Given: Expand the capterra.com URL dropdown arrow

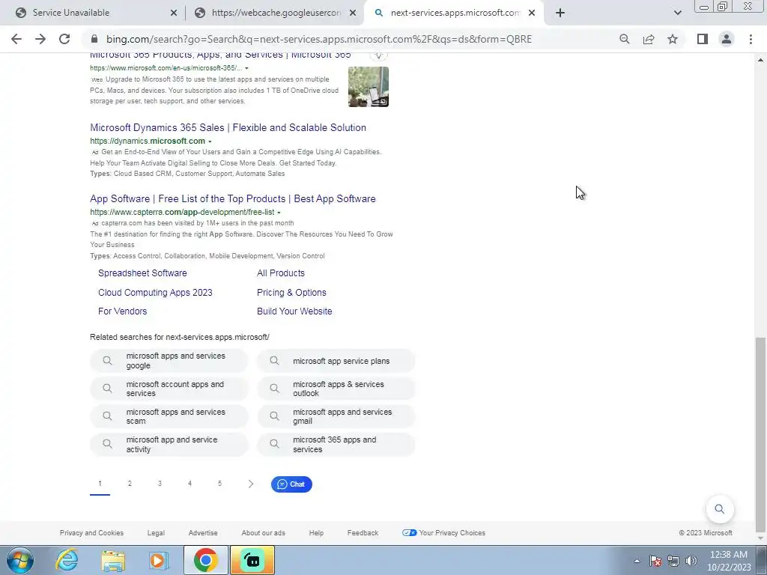Looking at the screenshot, I should tap(279, 213).
